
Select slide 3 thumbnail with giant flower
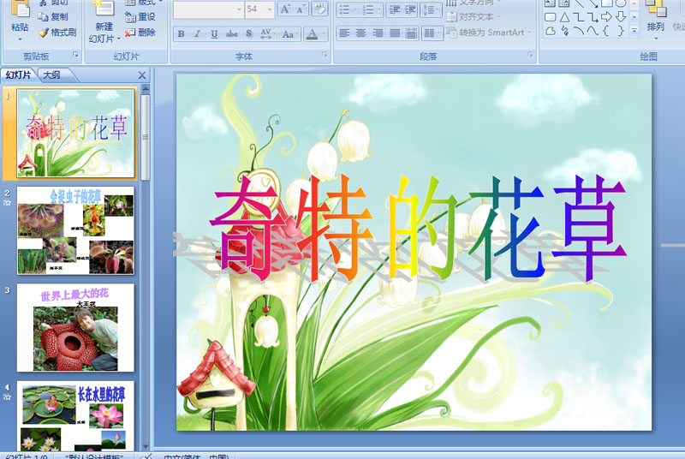coord(75,328)
